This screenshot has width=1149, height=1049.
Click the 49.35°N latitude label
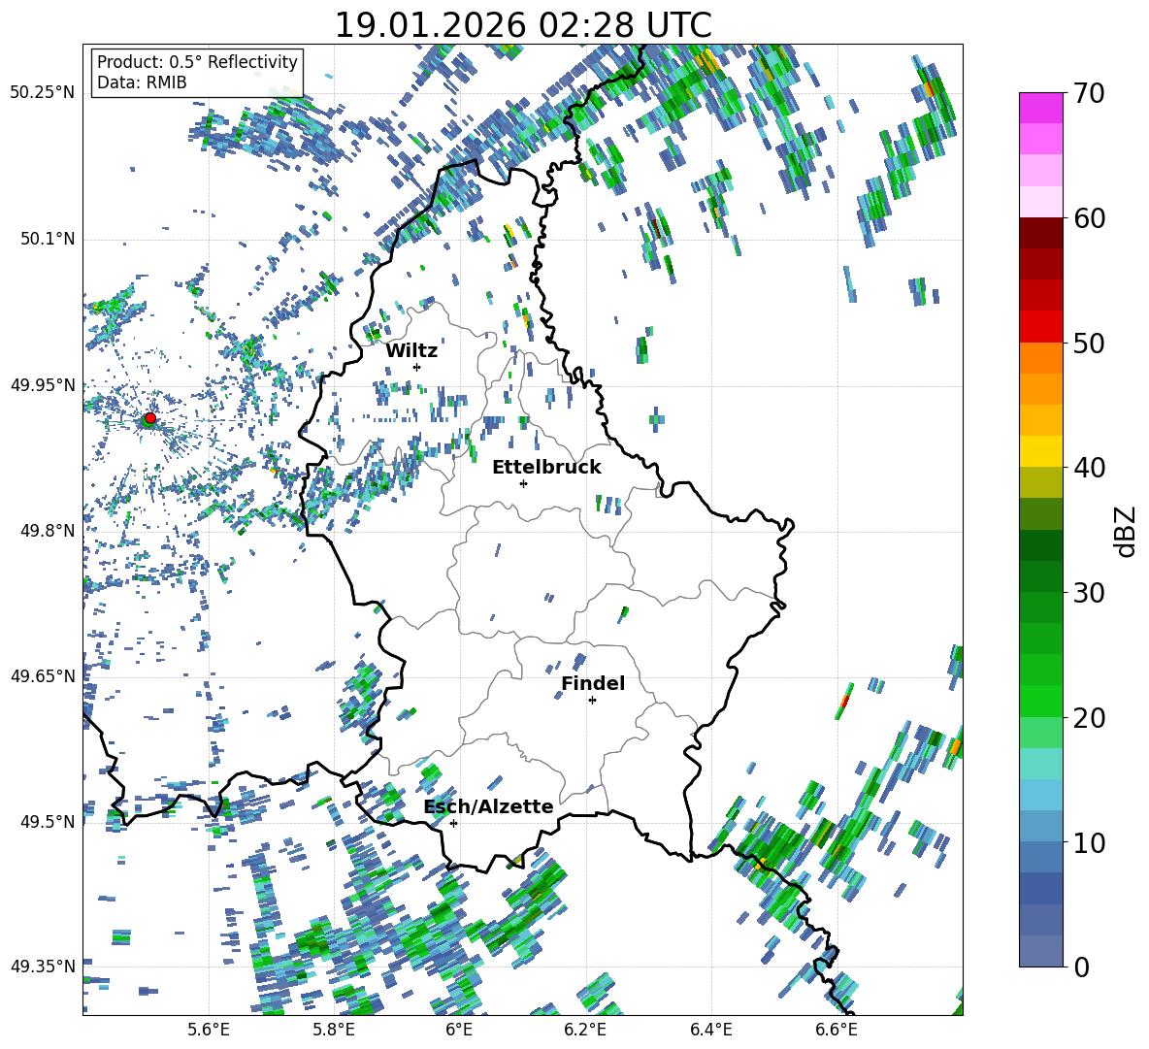tap(43, 967)
